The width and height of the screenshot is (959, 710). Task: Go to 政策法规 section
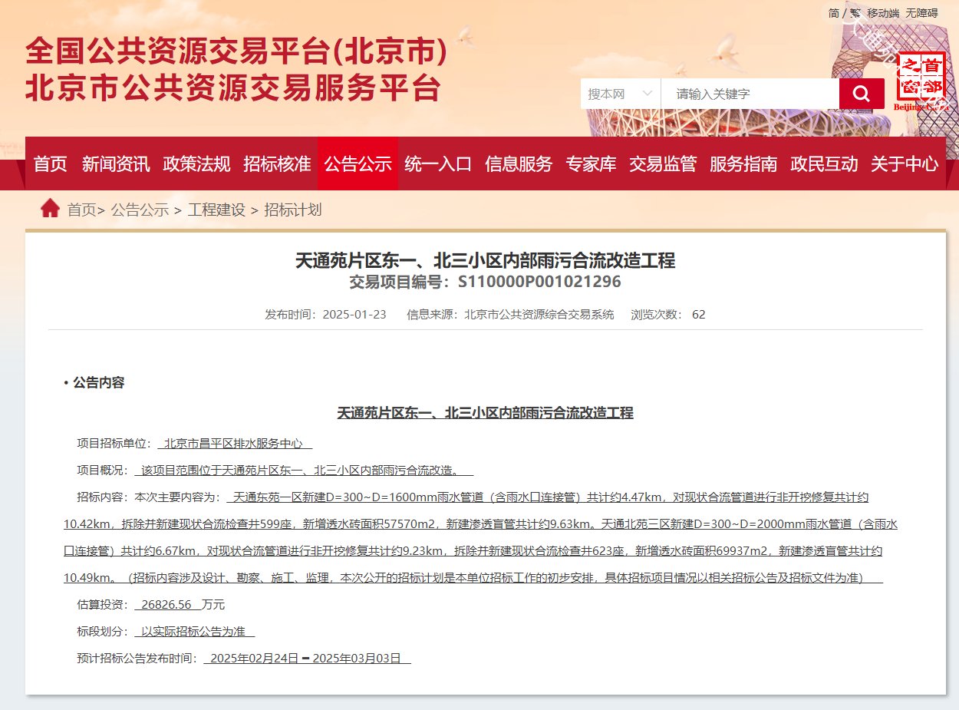pyautogui.click(x=196, y=163)
